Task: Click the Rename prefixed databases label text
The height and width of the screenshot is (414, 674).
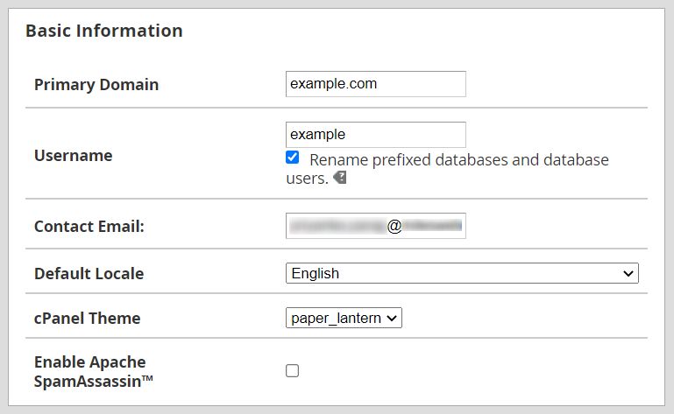Action: click(458, 160)
